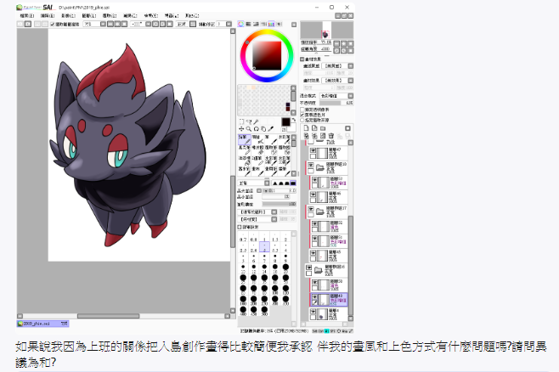Select layer folder 17 in layer list

point(327,211)
